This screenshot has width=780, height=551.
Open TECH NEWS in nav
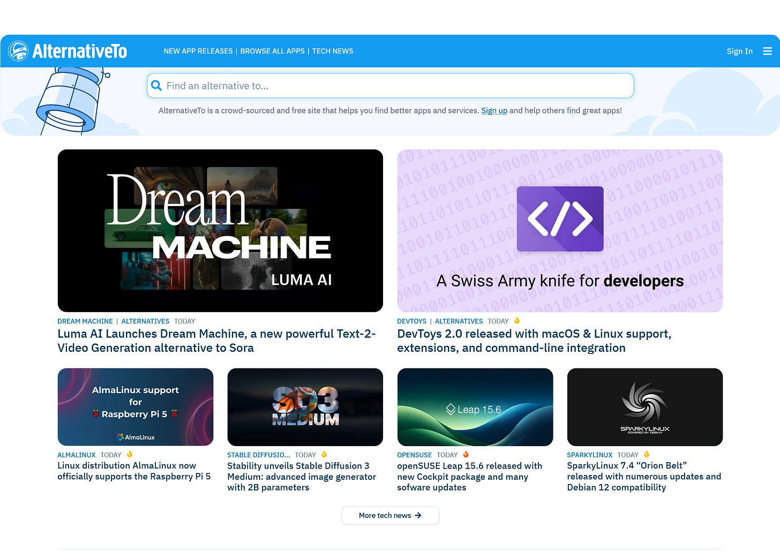(x=333, y=51)
